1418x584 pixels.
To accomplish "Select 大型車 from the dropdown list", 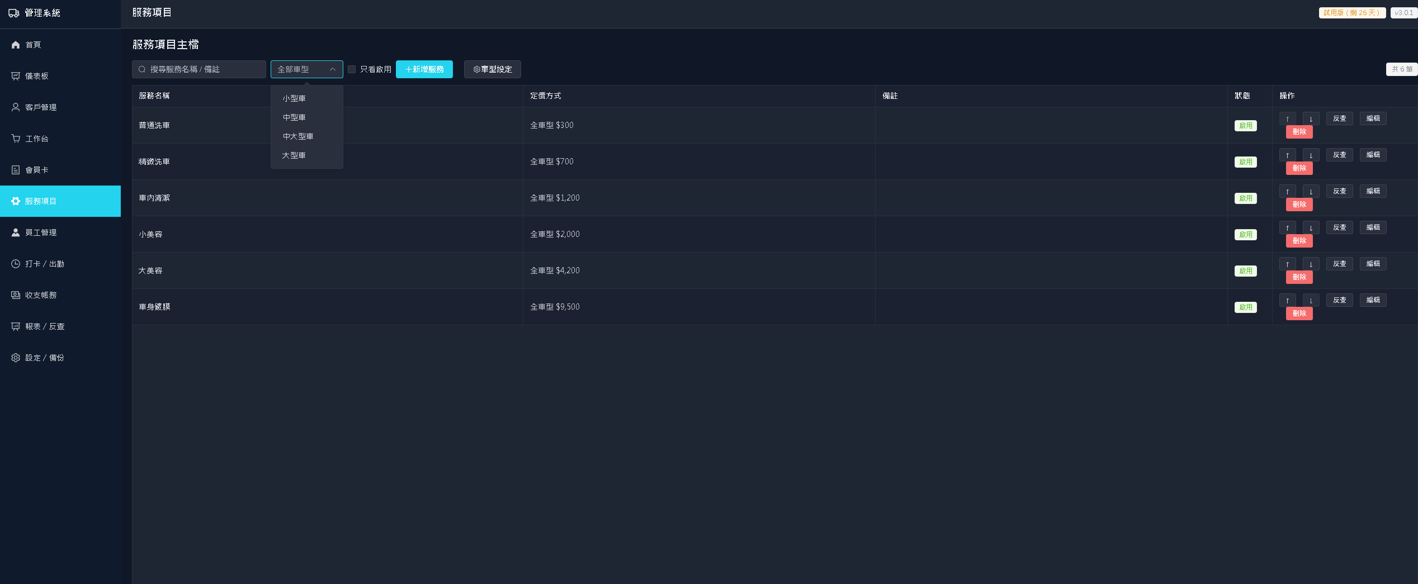I will (307, 155).
